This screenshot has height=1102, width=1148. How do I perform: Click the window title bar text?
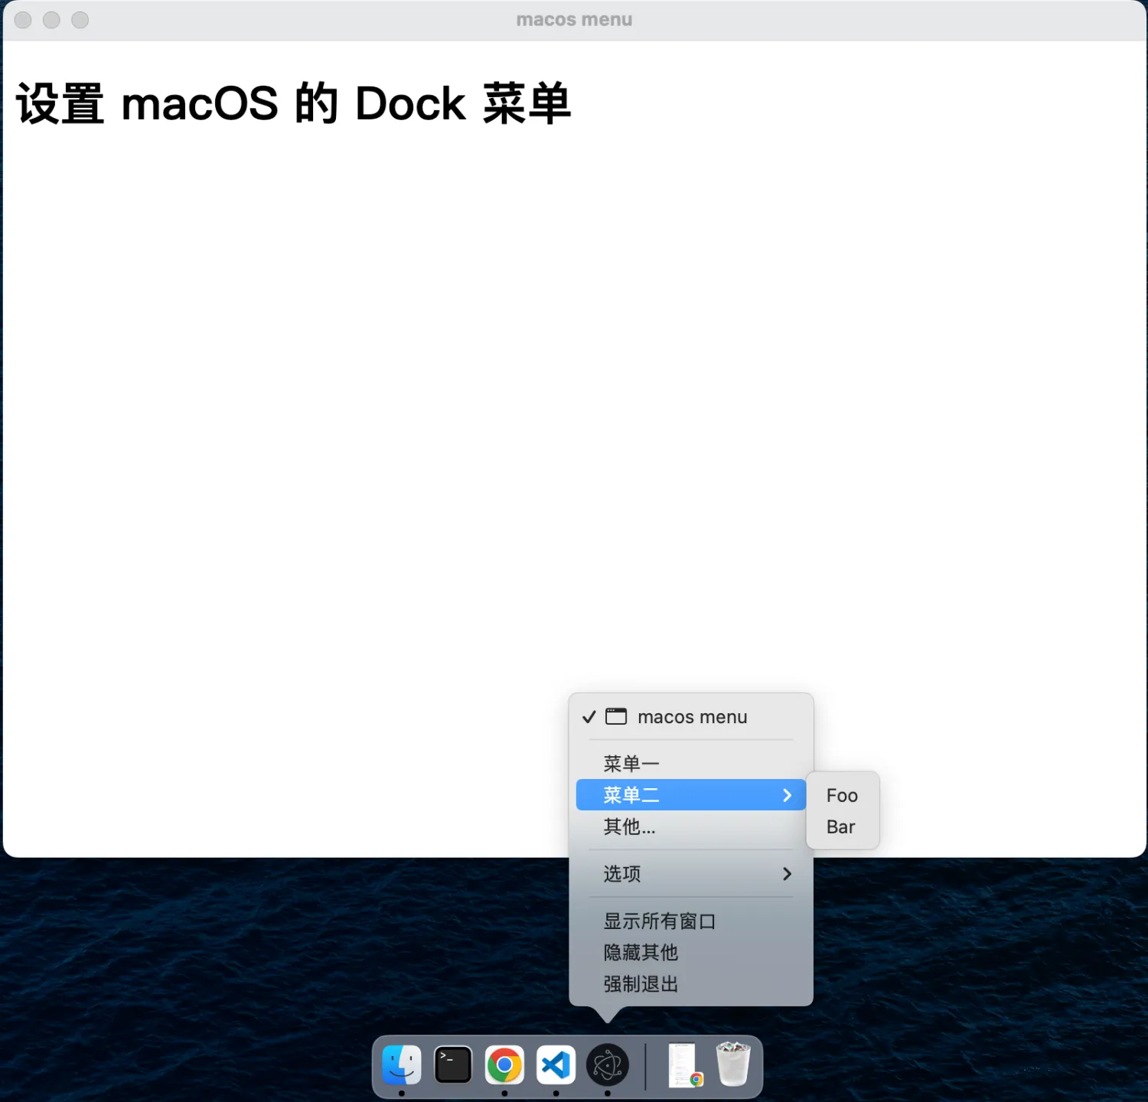pos(574,20)
